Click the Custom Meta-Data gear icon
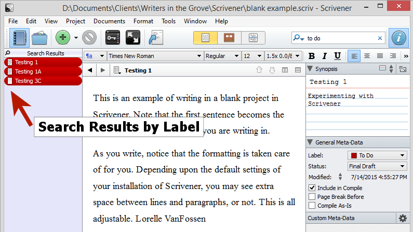 coord(403,218)
